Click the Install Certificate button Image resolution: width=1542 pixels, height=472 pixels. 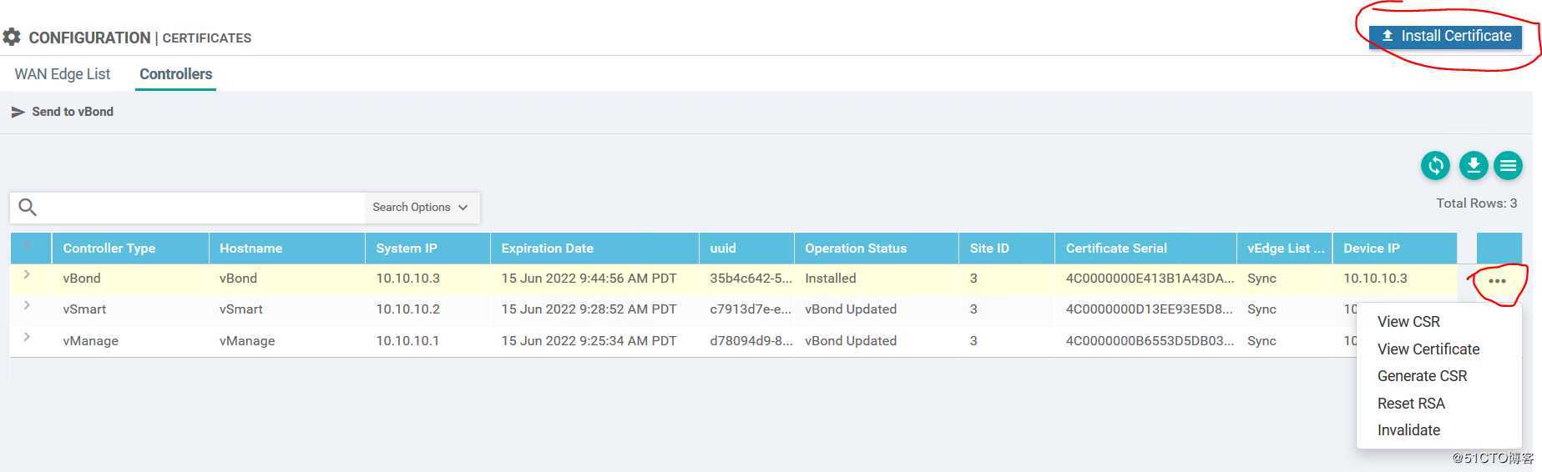click(1445, 36)
